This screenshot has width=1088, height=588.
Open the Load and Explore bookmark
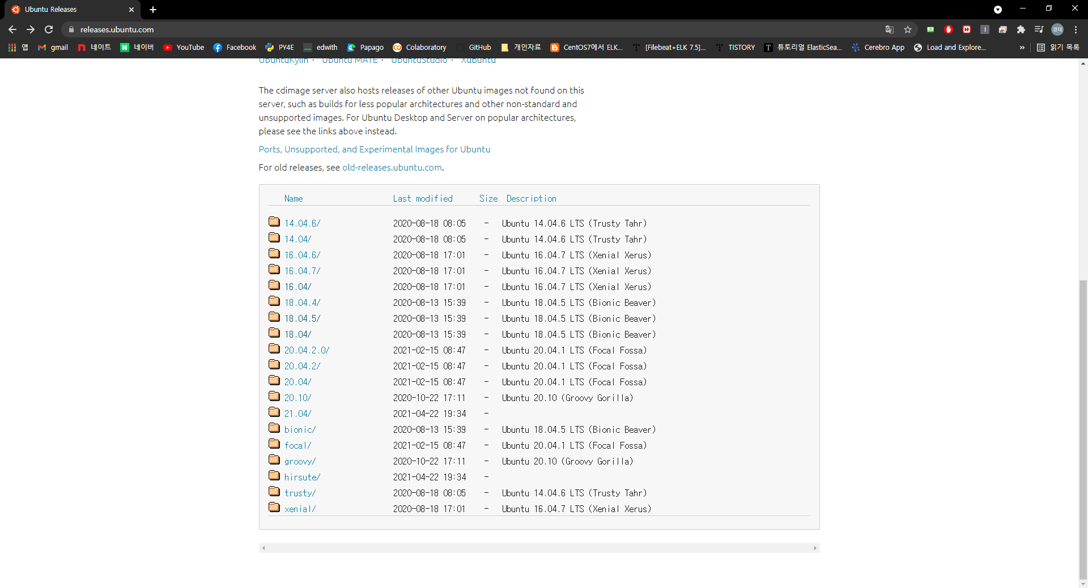[x=950, y=48]
